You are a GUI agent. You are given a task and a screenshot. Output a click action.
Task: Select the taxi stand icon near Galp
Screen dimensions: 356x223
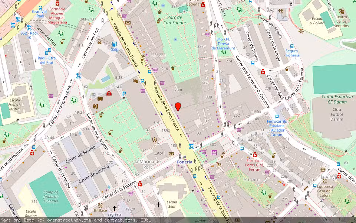99,41
